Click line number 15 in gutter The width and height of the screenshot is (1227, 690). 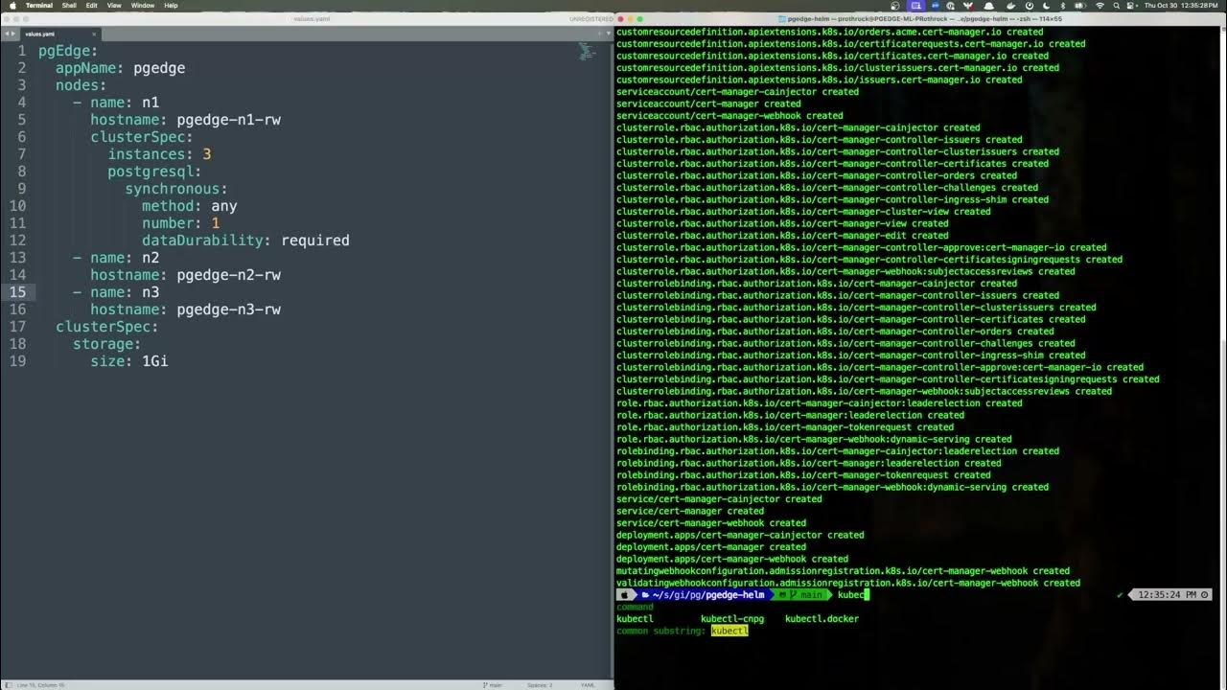coord(17,292)
